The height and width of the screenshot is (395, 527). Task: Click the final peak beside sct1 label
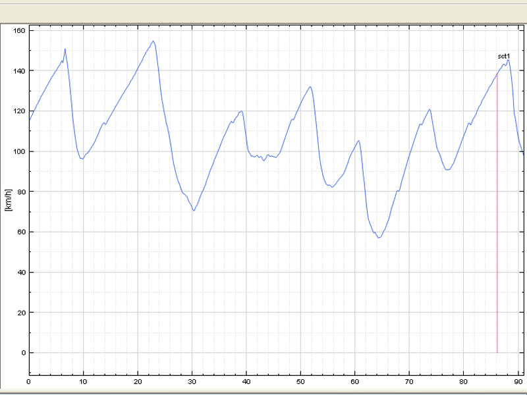pyautogui.click(x=508, y=60)
